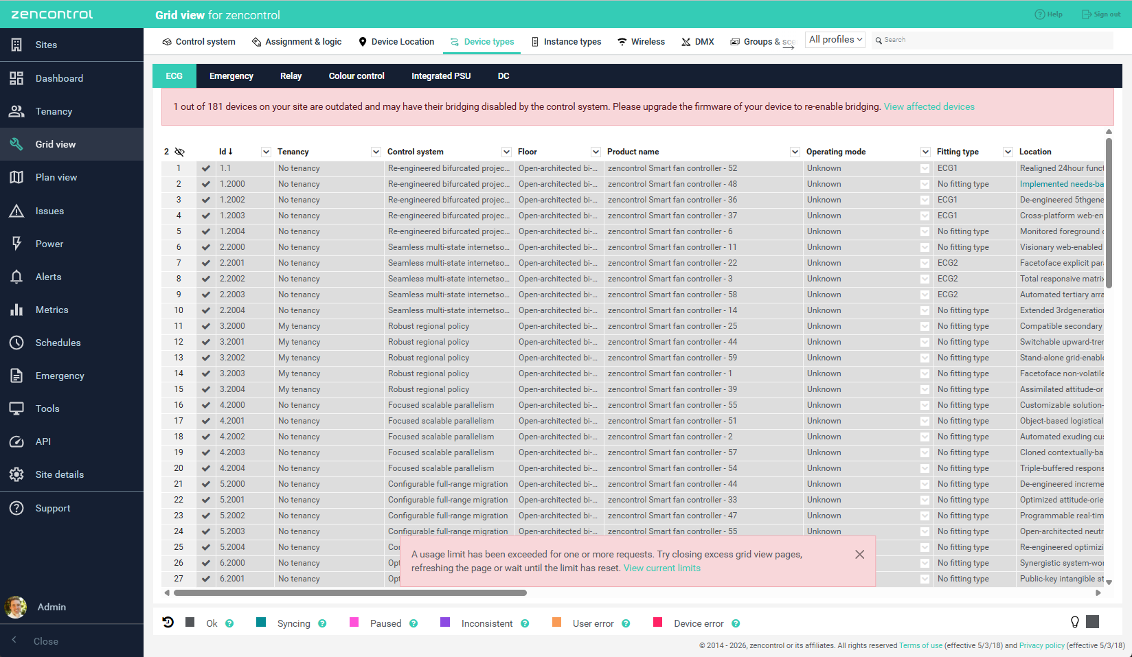Viewport: 1132px width, 657px height.
Task: Click the Syncing teal color swatch
Action: pyautogui.click(x=261, y=622)
